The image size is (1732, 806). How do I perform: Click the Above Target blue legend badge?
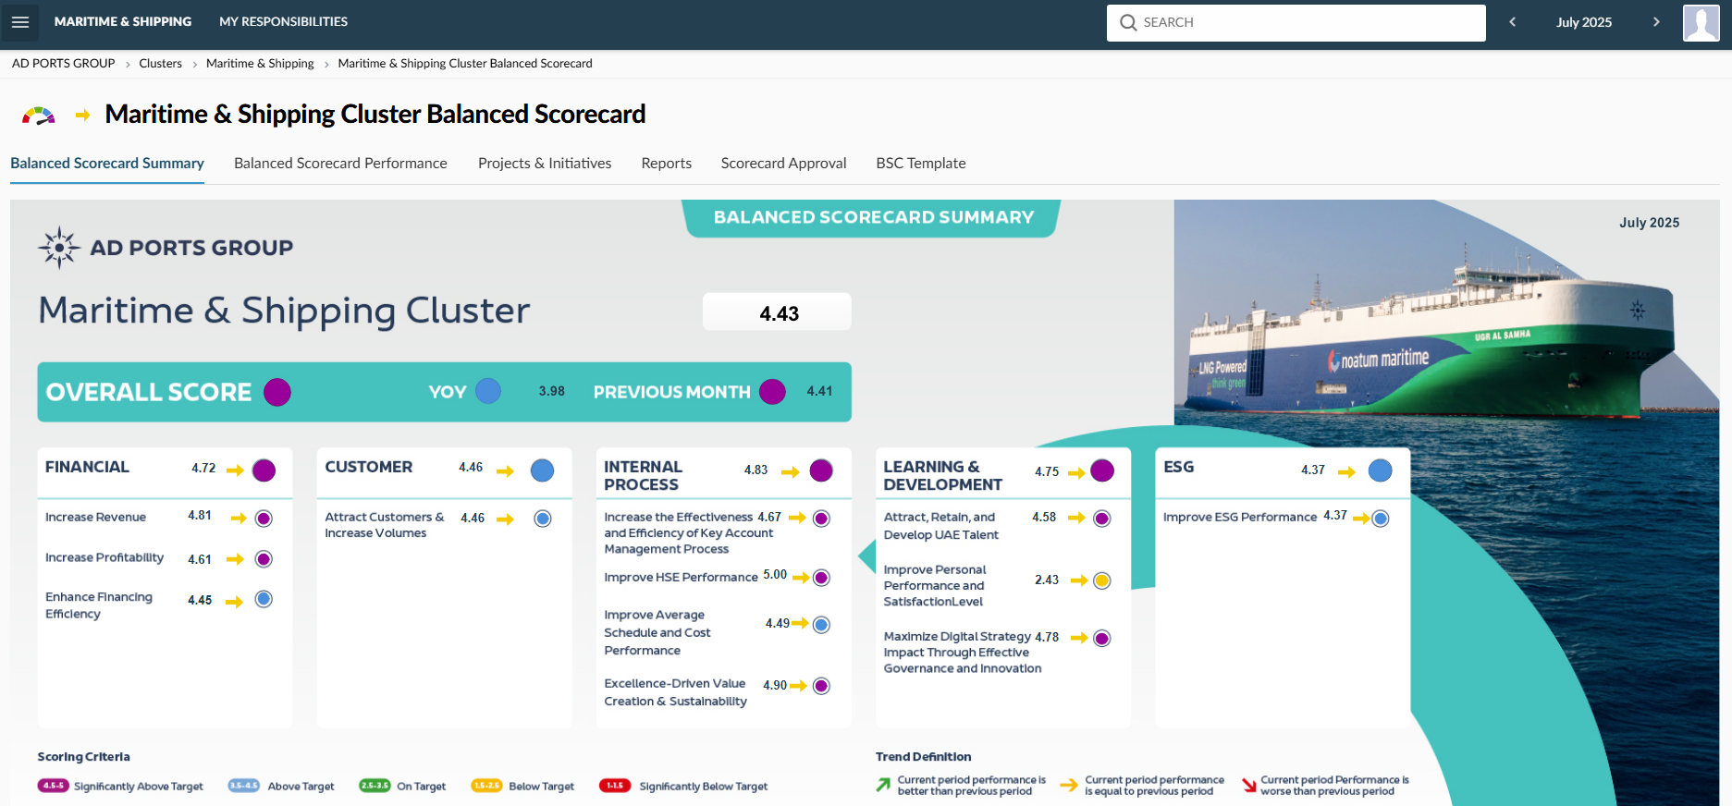pos(244,786)
